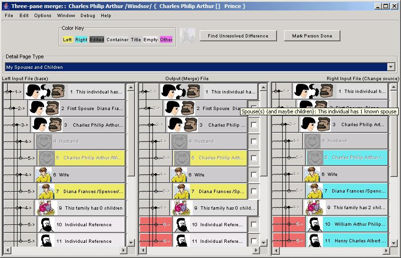
Task: Click the broken-heart couple icon in left pane row 1
Action: [46, 92]
